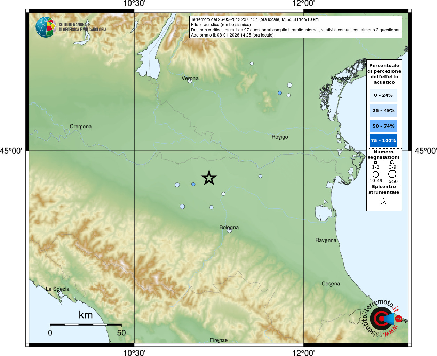This screenshot has width=437, height=356.
Task: Click the km scale bar
Action: point(86,325)
